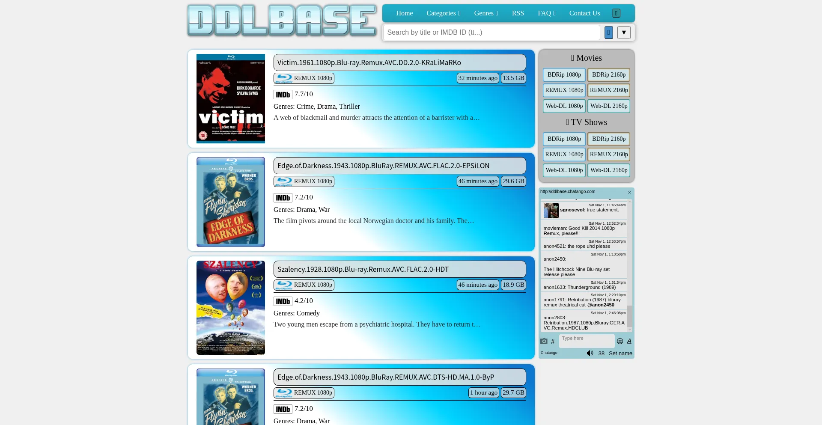Mute the chat sound speaker
The image size is (822, 425).
(590, 353)
